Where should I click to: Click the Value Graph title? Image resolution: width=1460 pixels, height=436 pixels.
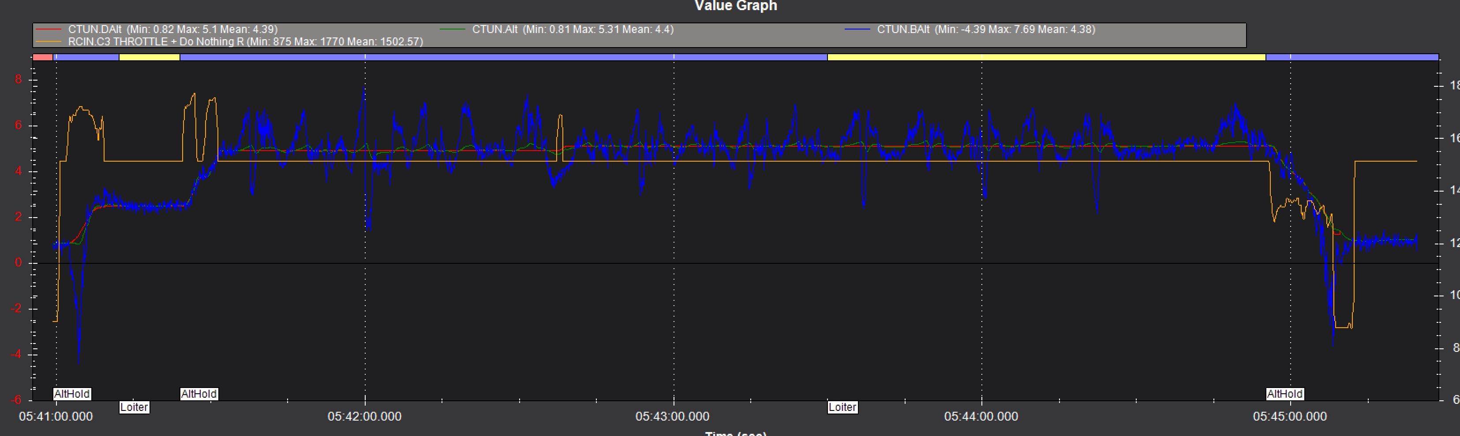735,6
